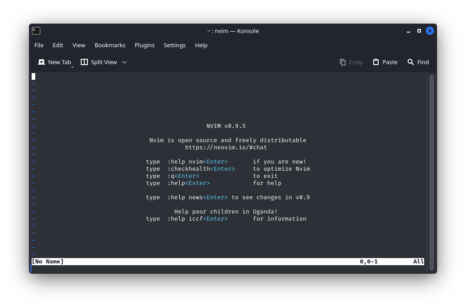Image resolution: width=466 pixels, height=308 pixels.
Task: Click the Copy button label
Action: [356, 62]
